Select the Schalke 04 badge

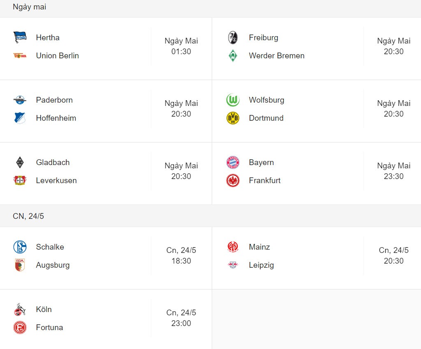[x=20, y=247]
